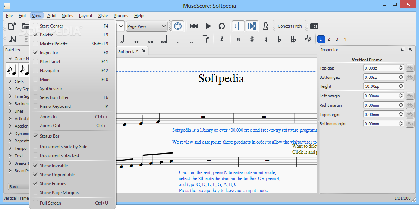419x209 pixels.
Task: Enable note input mode N icon
Action: pos(12,39)
